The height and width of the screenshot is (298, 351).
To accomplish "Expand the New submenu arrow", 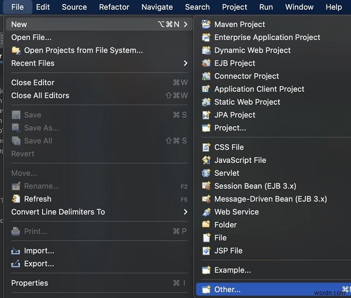I will [x=186, y=24].
